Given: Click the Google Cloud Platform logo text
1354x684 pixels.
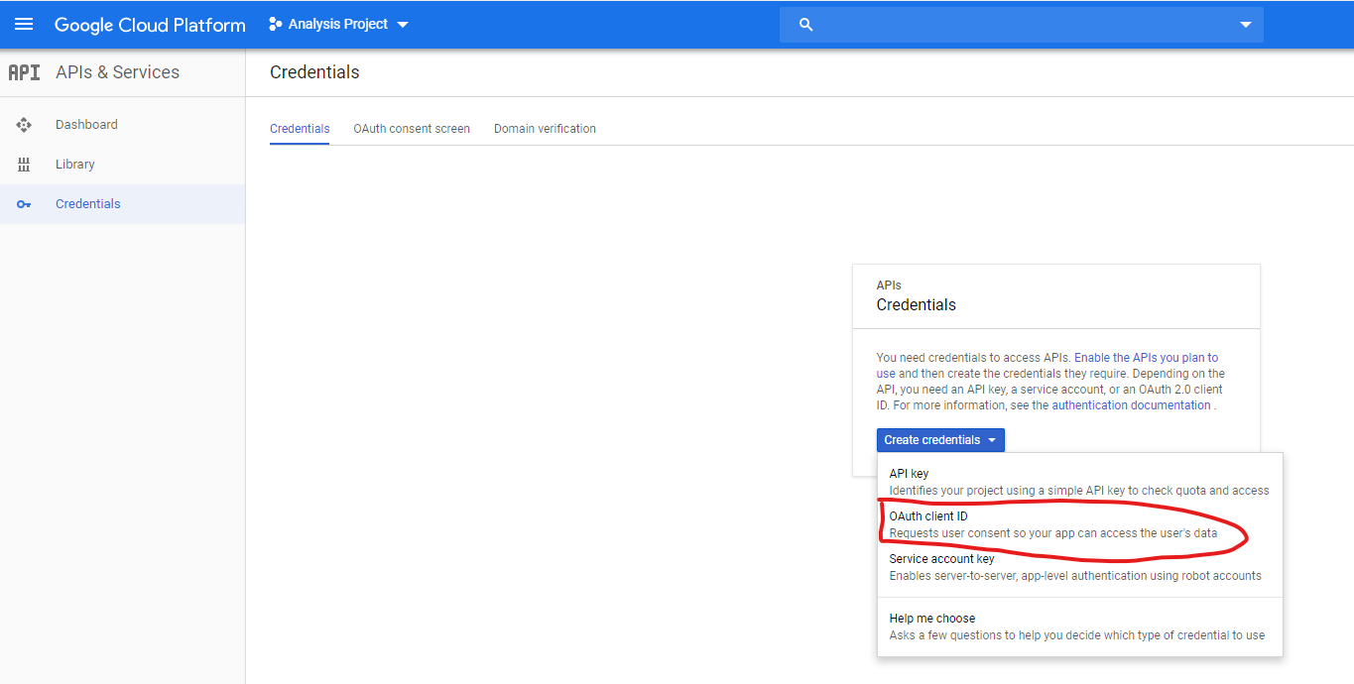Looking at the screenshot, I should (150, 25).
